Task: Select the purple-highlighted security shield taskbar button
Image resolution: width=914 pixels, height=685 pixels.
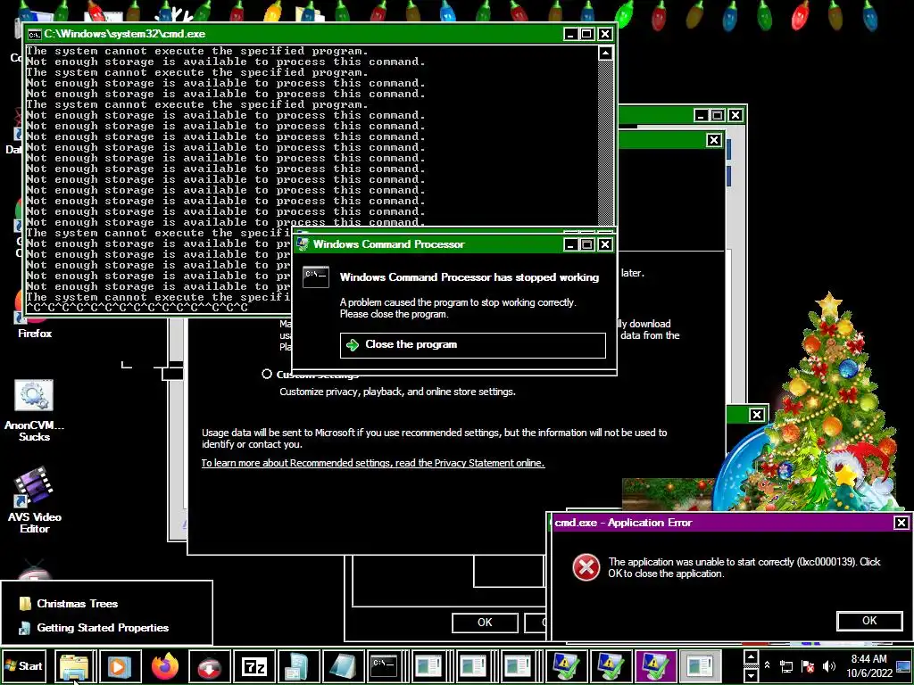Action: coord(656,665)
